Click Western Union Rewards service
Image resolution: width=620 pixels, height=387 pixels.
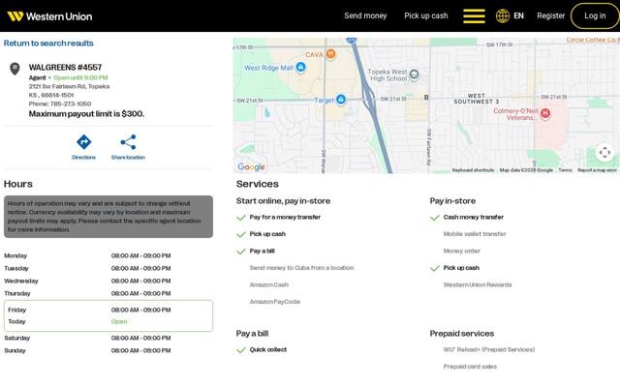click(478, 284)
